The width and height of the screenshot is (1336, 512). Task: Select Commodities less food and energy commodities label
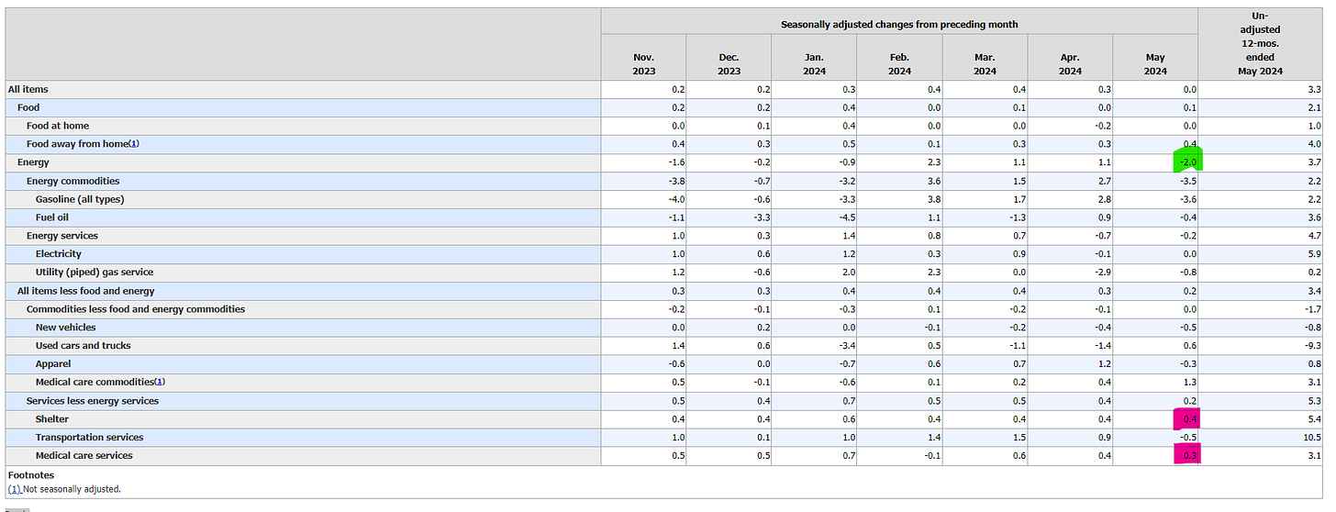(136, 309)
